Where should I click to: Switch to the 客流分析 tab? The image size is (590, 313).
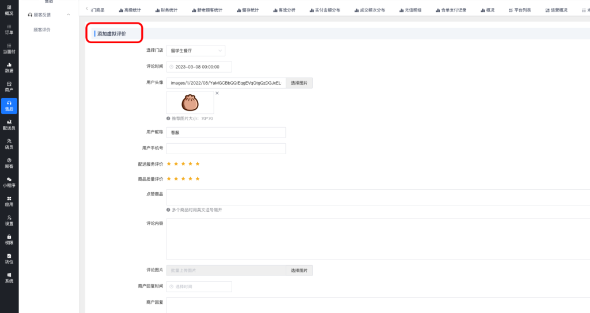[283, 10]
